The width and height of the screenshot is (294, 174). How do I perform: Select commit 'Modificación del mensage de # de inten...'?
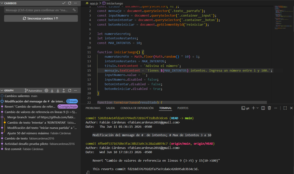(35, 101)
